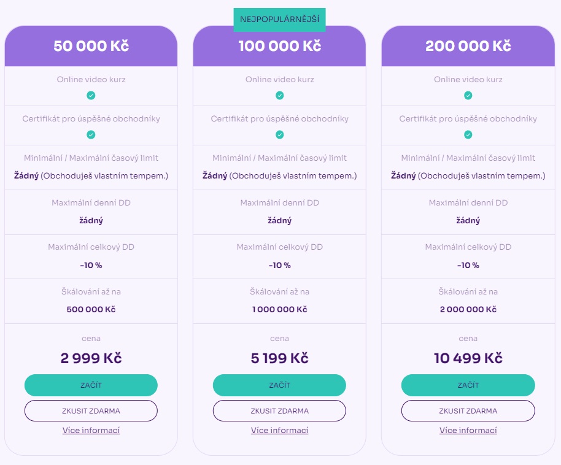Try the 50 000 Kč plan via ZKUSIT ZDARMA
This screenshot has width=561, height=465.
pyautogui.click(x=91, y=411)
